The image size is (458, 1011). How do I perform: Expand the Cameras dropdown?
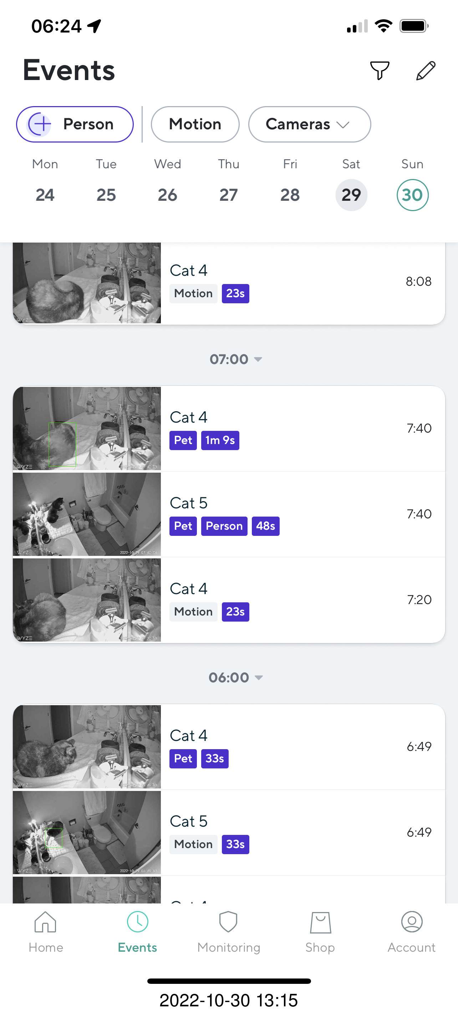coord(309,124)
